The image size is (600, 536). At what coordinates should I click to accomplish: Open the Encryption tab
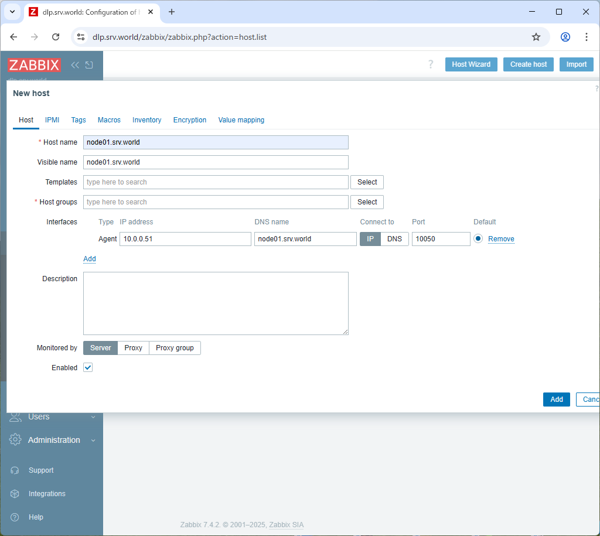(x=190, y=120)
